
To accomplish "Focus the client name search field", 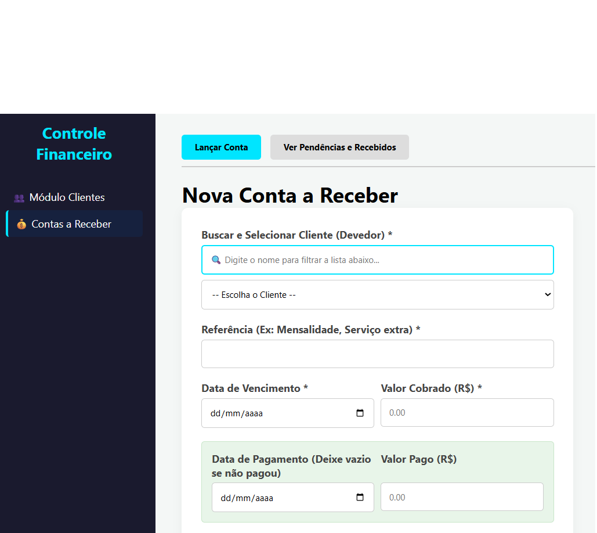I will 377,260.
